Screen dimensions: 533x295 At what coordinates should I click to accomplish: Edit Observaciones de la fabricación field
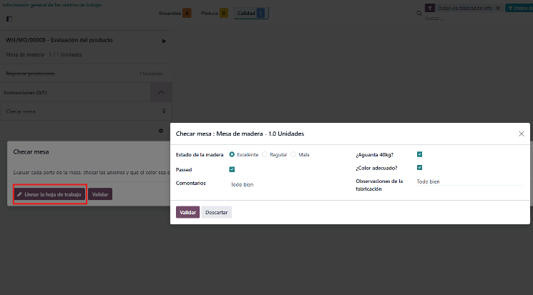[470, 181]
